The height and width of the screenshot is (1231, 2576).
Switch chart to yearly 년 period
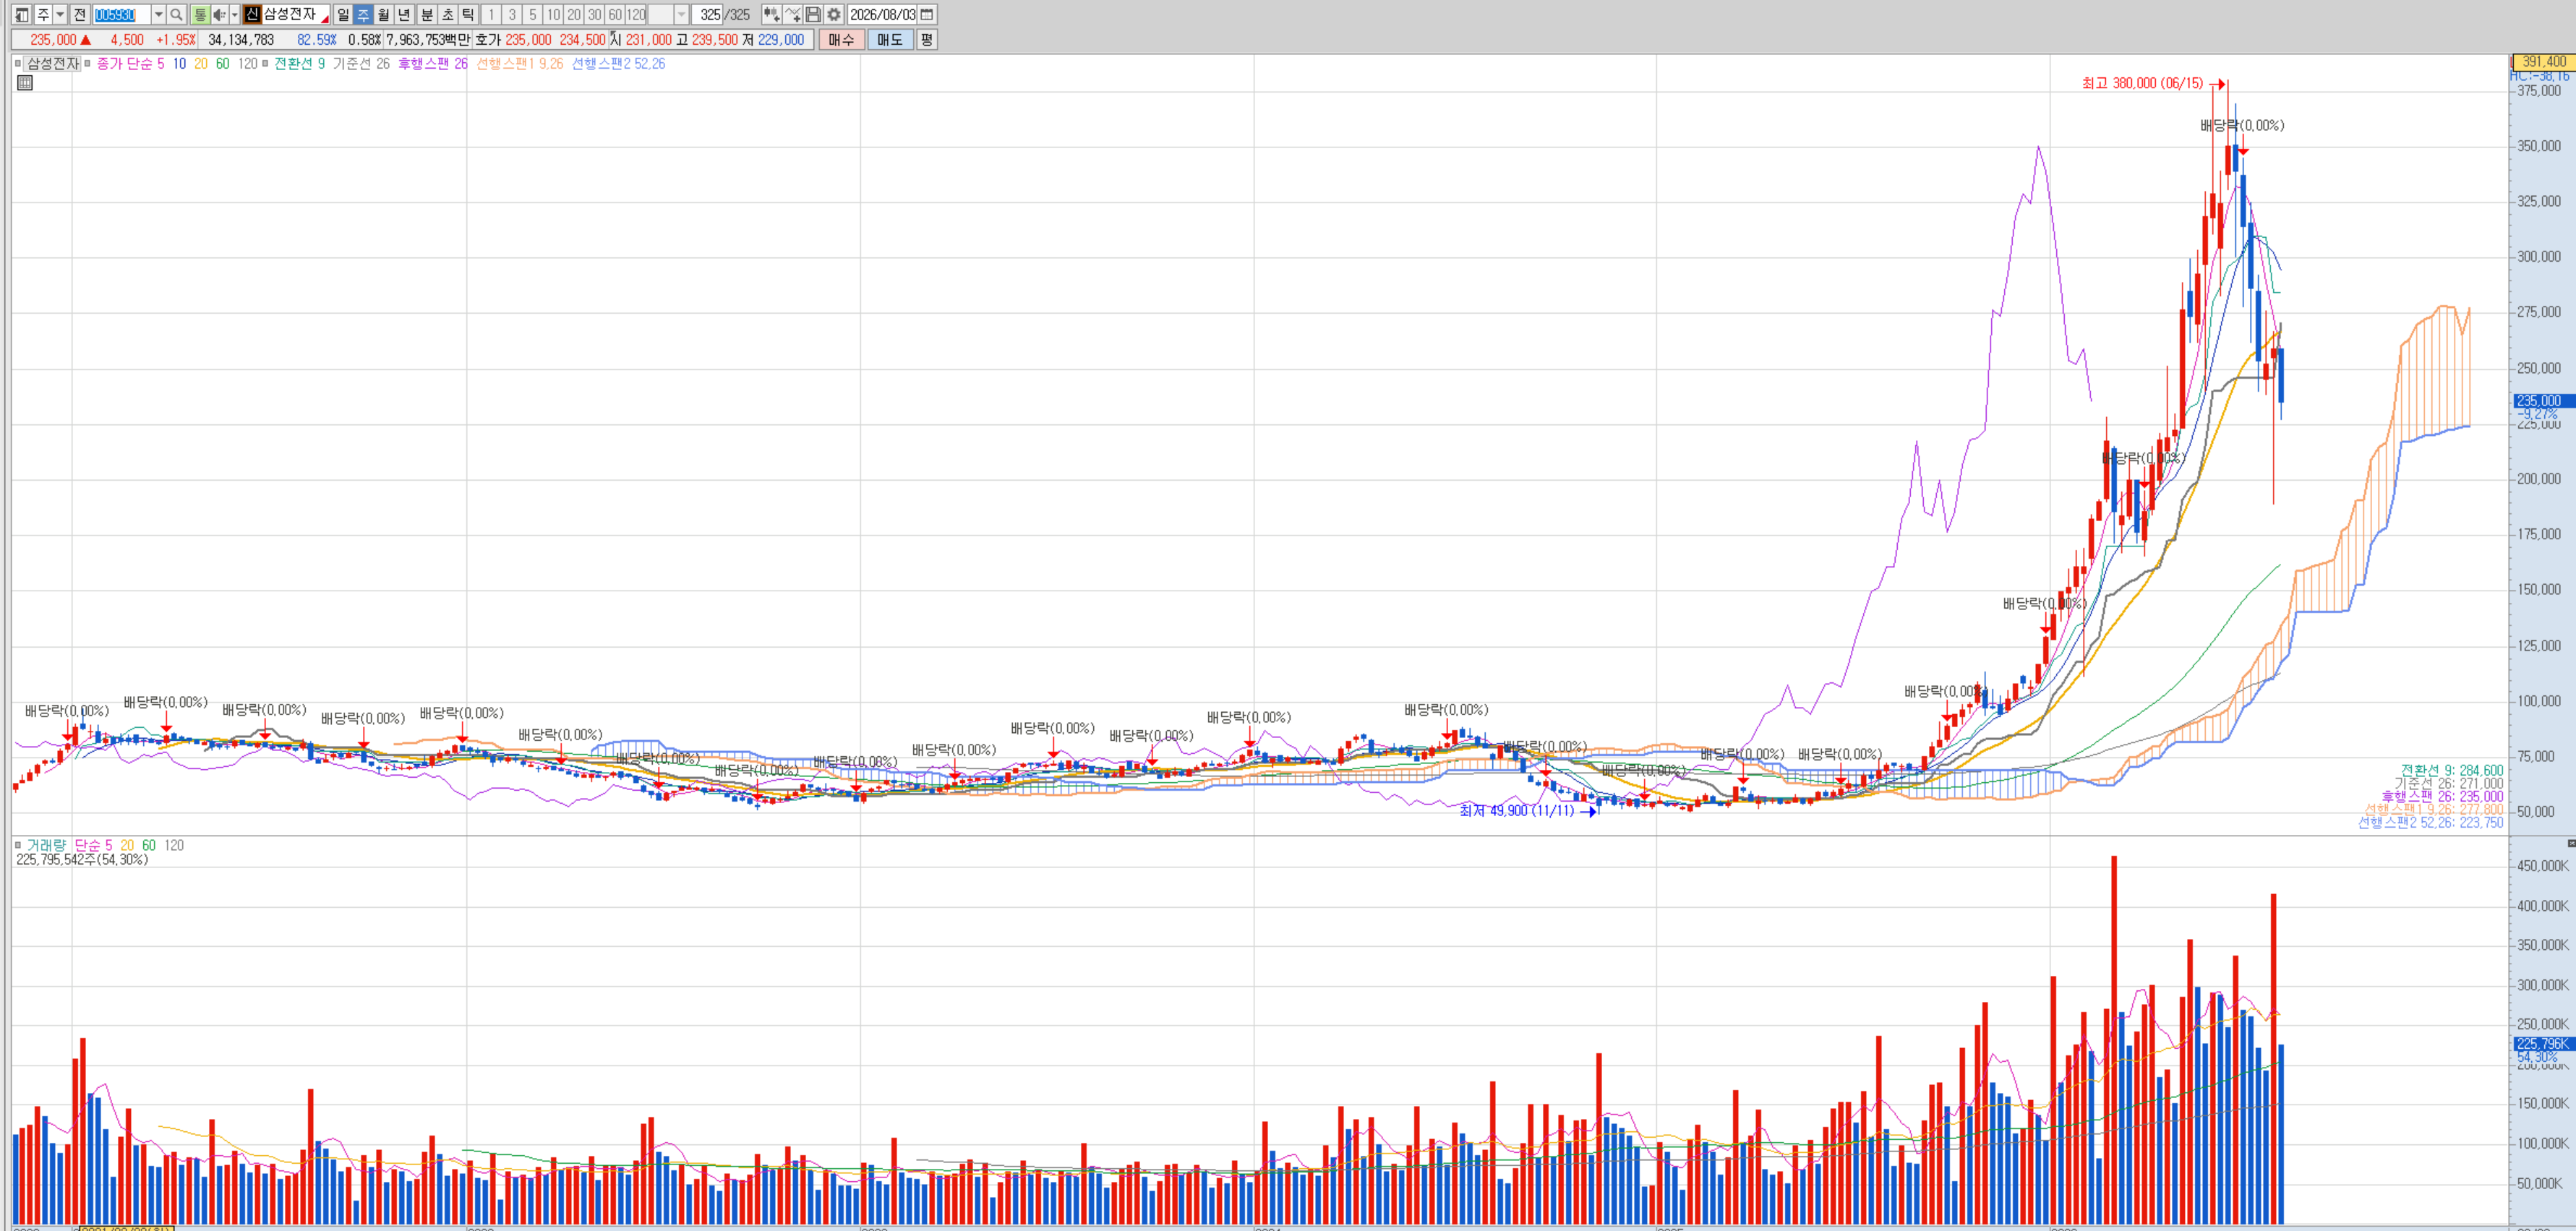coord(404,14)
